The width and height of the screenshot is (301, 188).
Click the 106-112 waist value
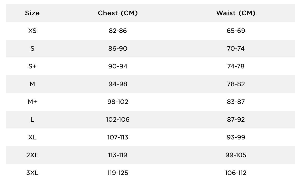[236, 173]
